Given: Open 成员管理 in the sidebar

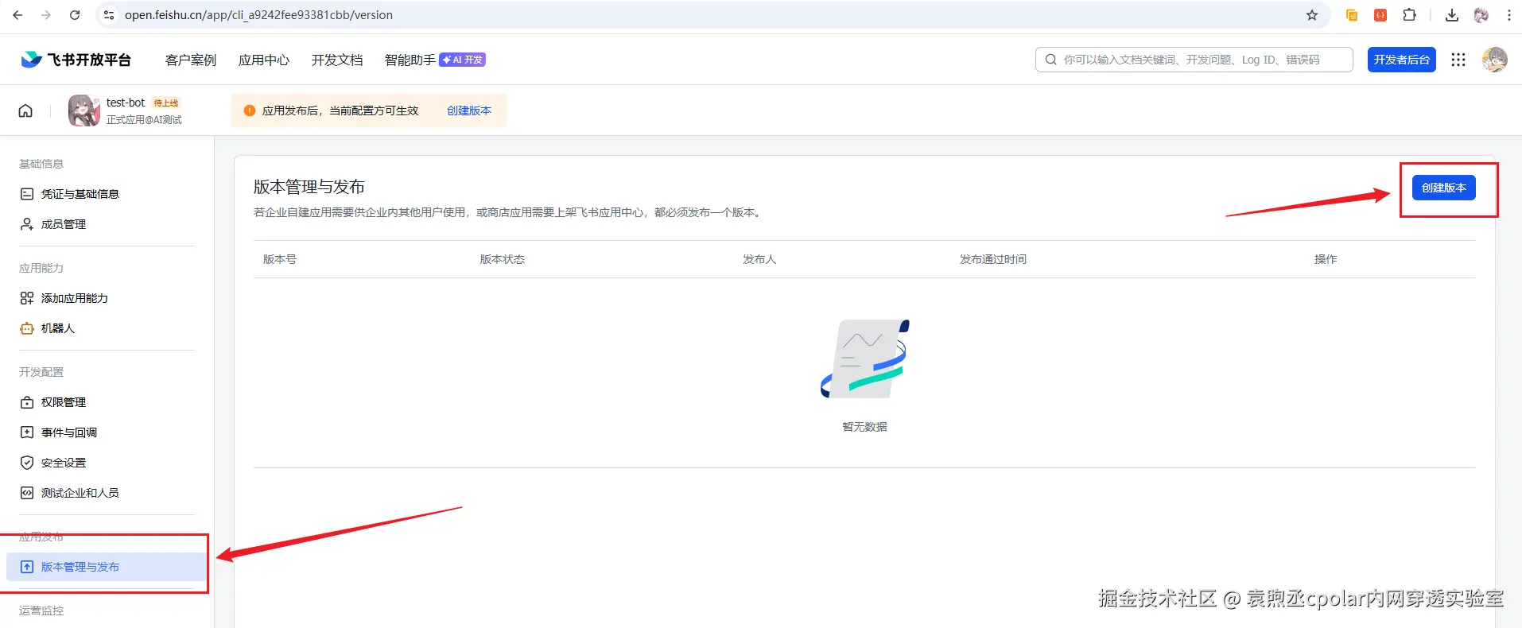Looking at the screenshot, I should click(x=64, y=224).
